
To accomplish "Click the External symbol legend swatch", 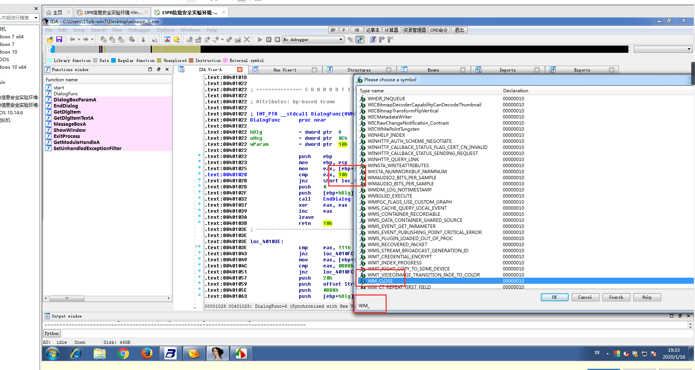I will 225,60.
